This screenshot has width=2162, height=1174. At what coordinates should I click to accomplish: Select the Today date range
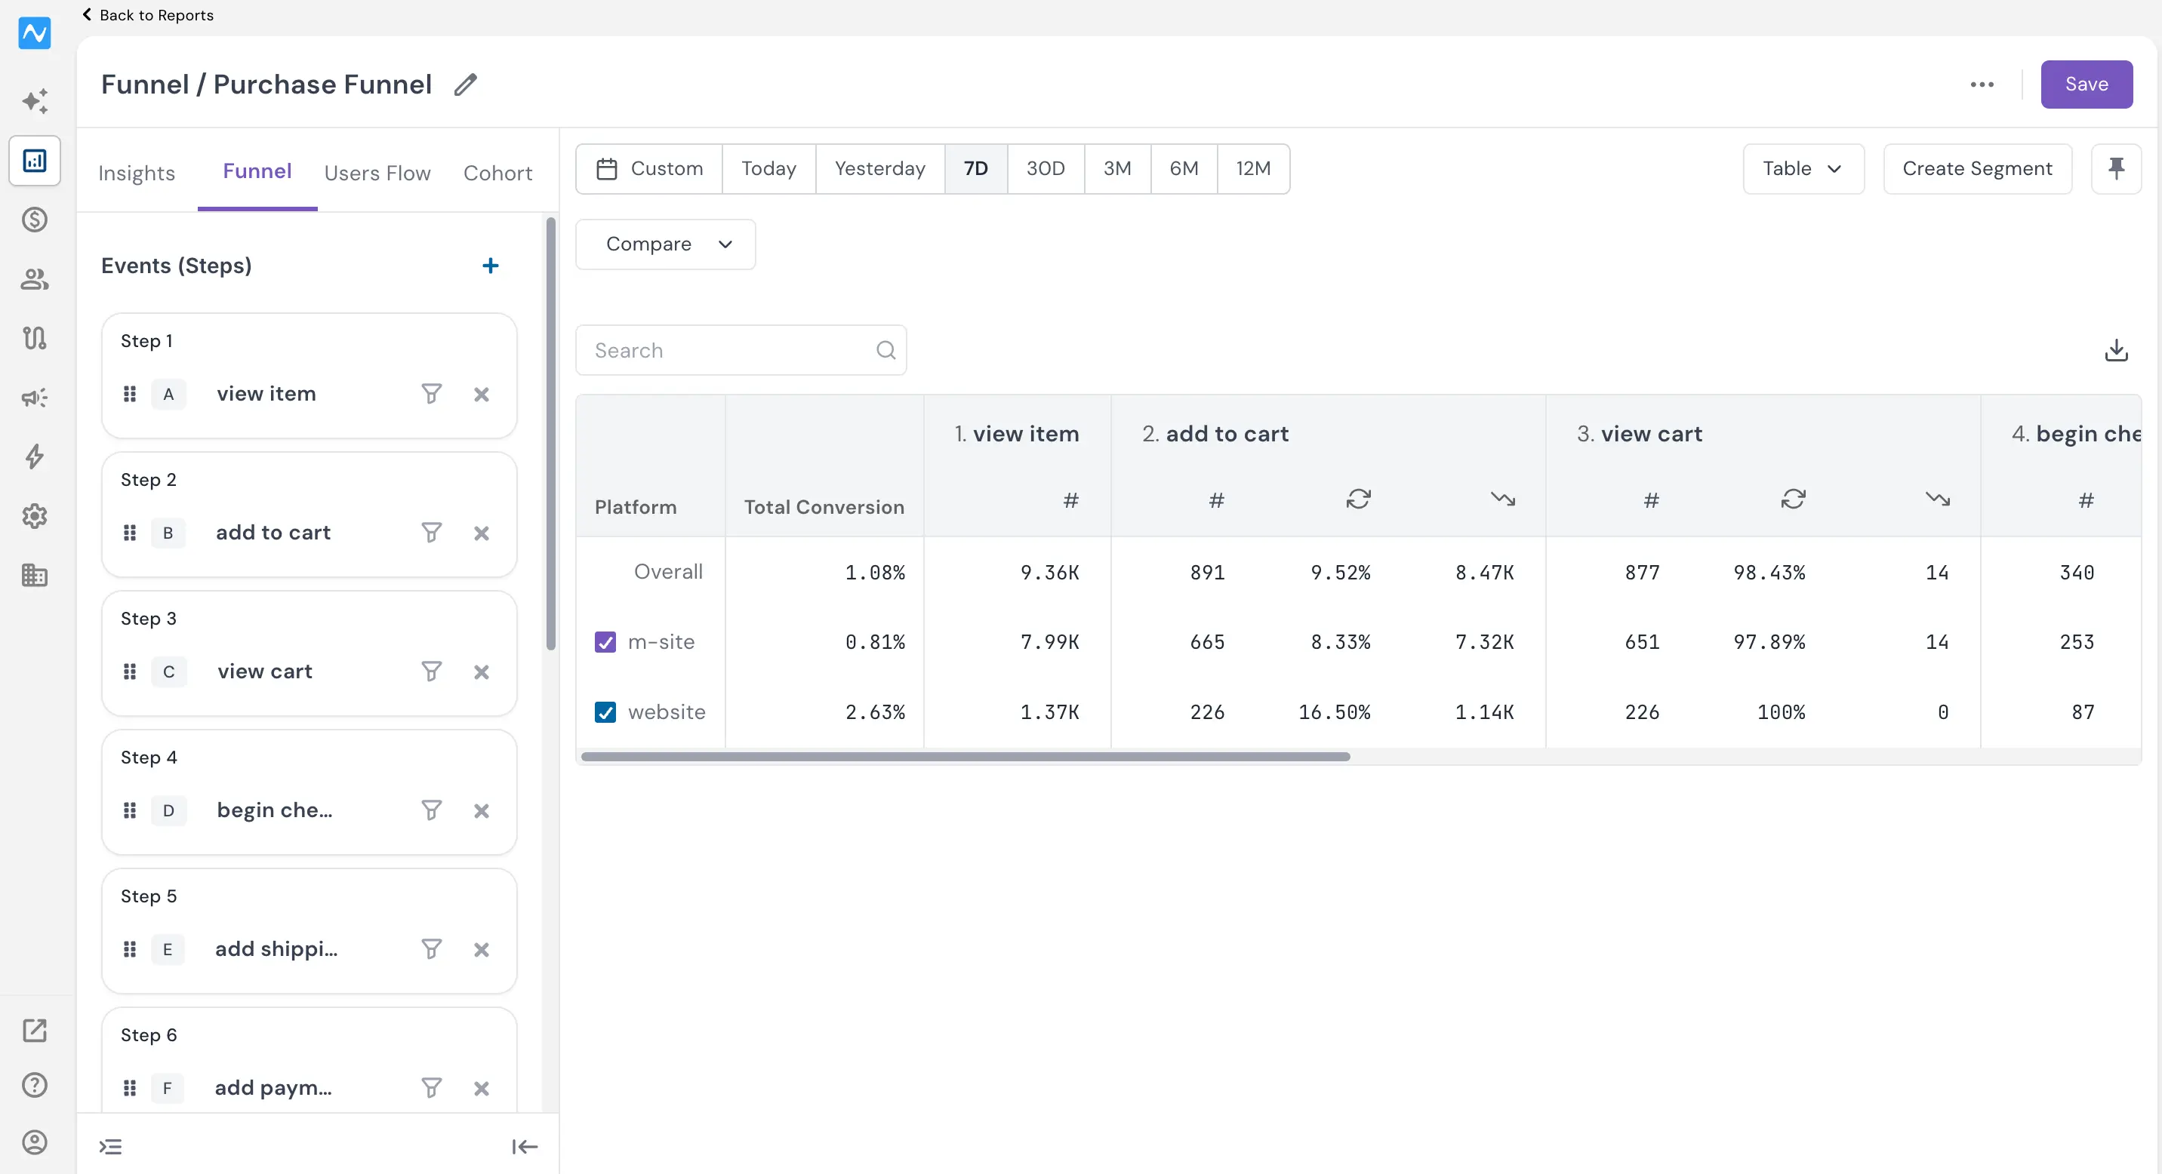(768, 168)
